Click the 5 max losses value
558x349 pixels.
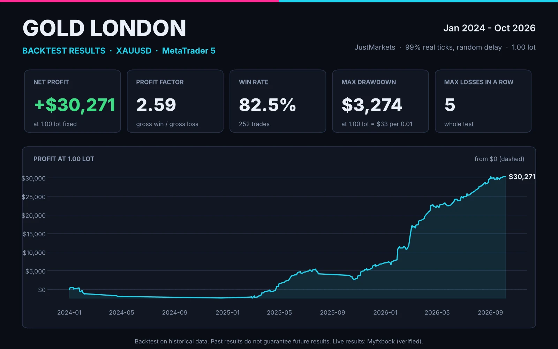tap(450, 105)
